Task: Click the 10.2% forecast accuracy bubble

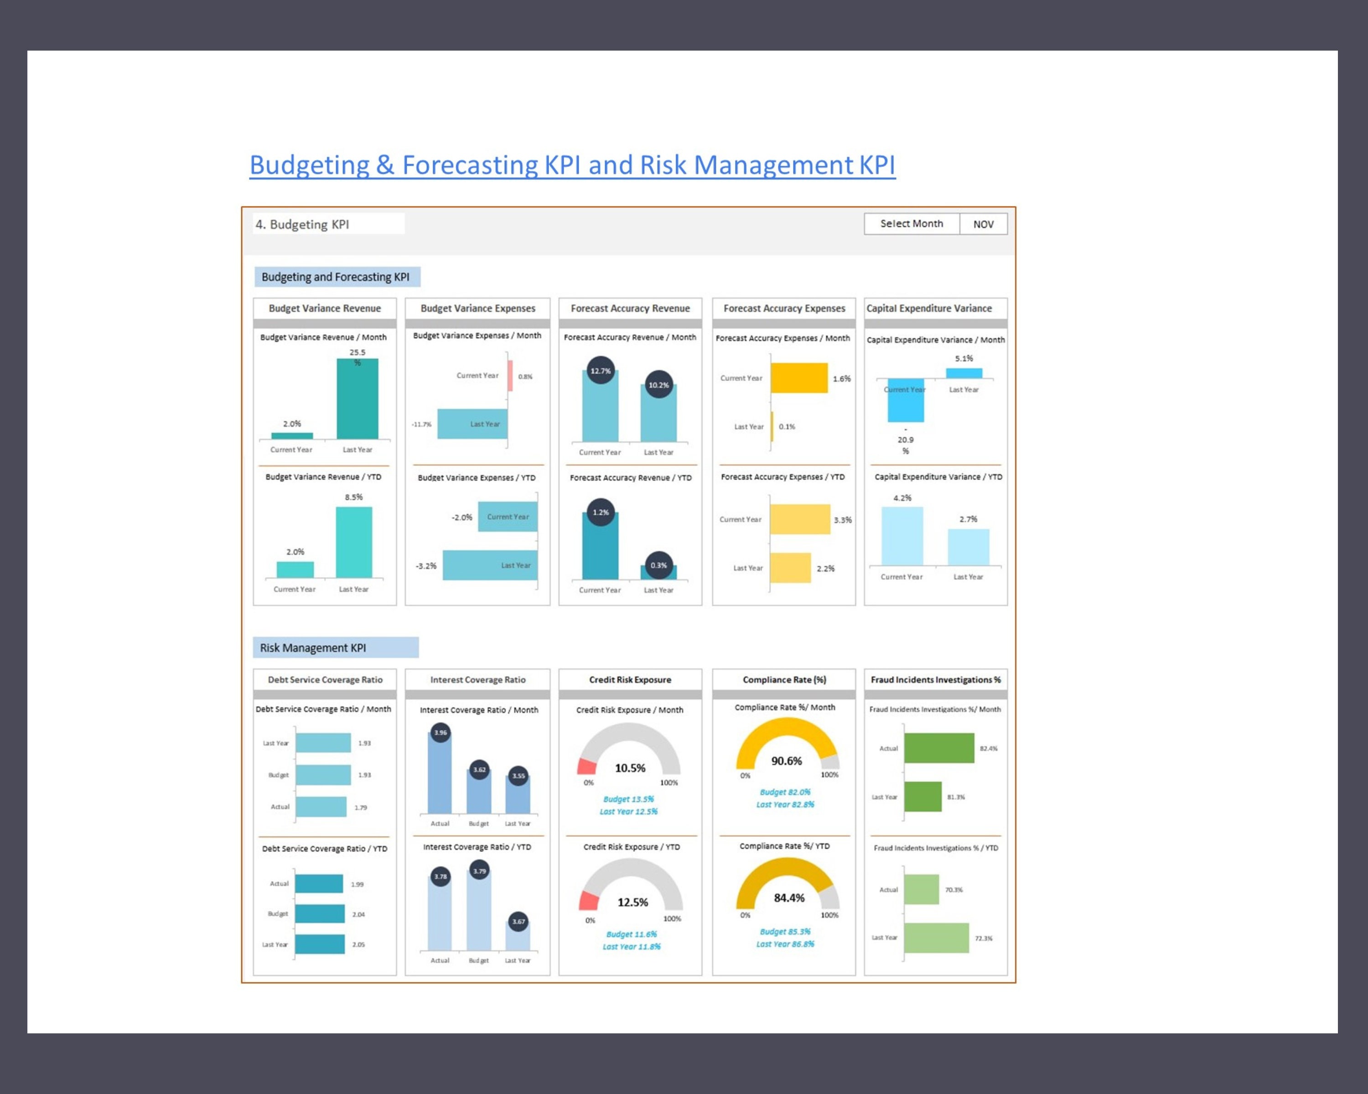Action: [658, 385]
